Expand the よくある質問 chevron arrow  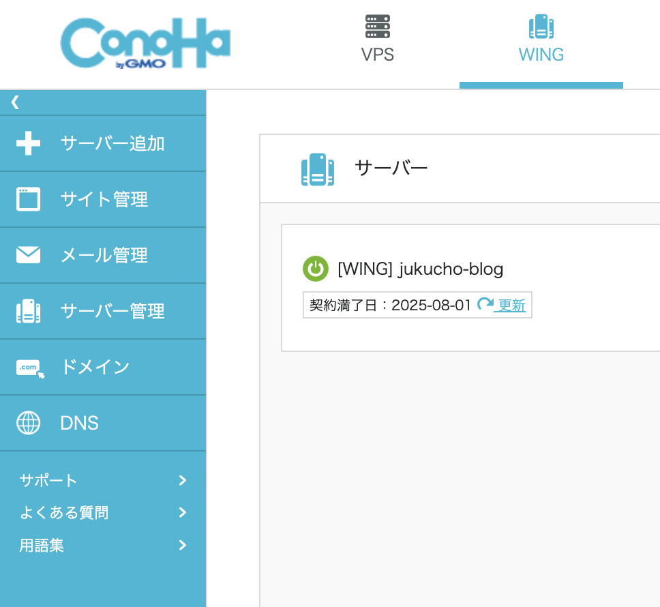[183, 513]
